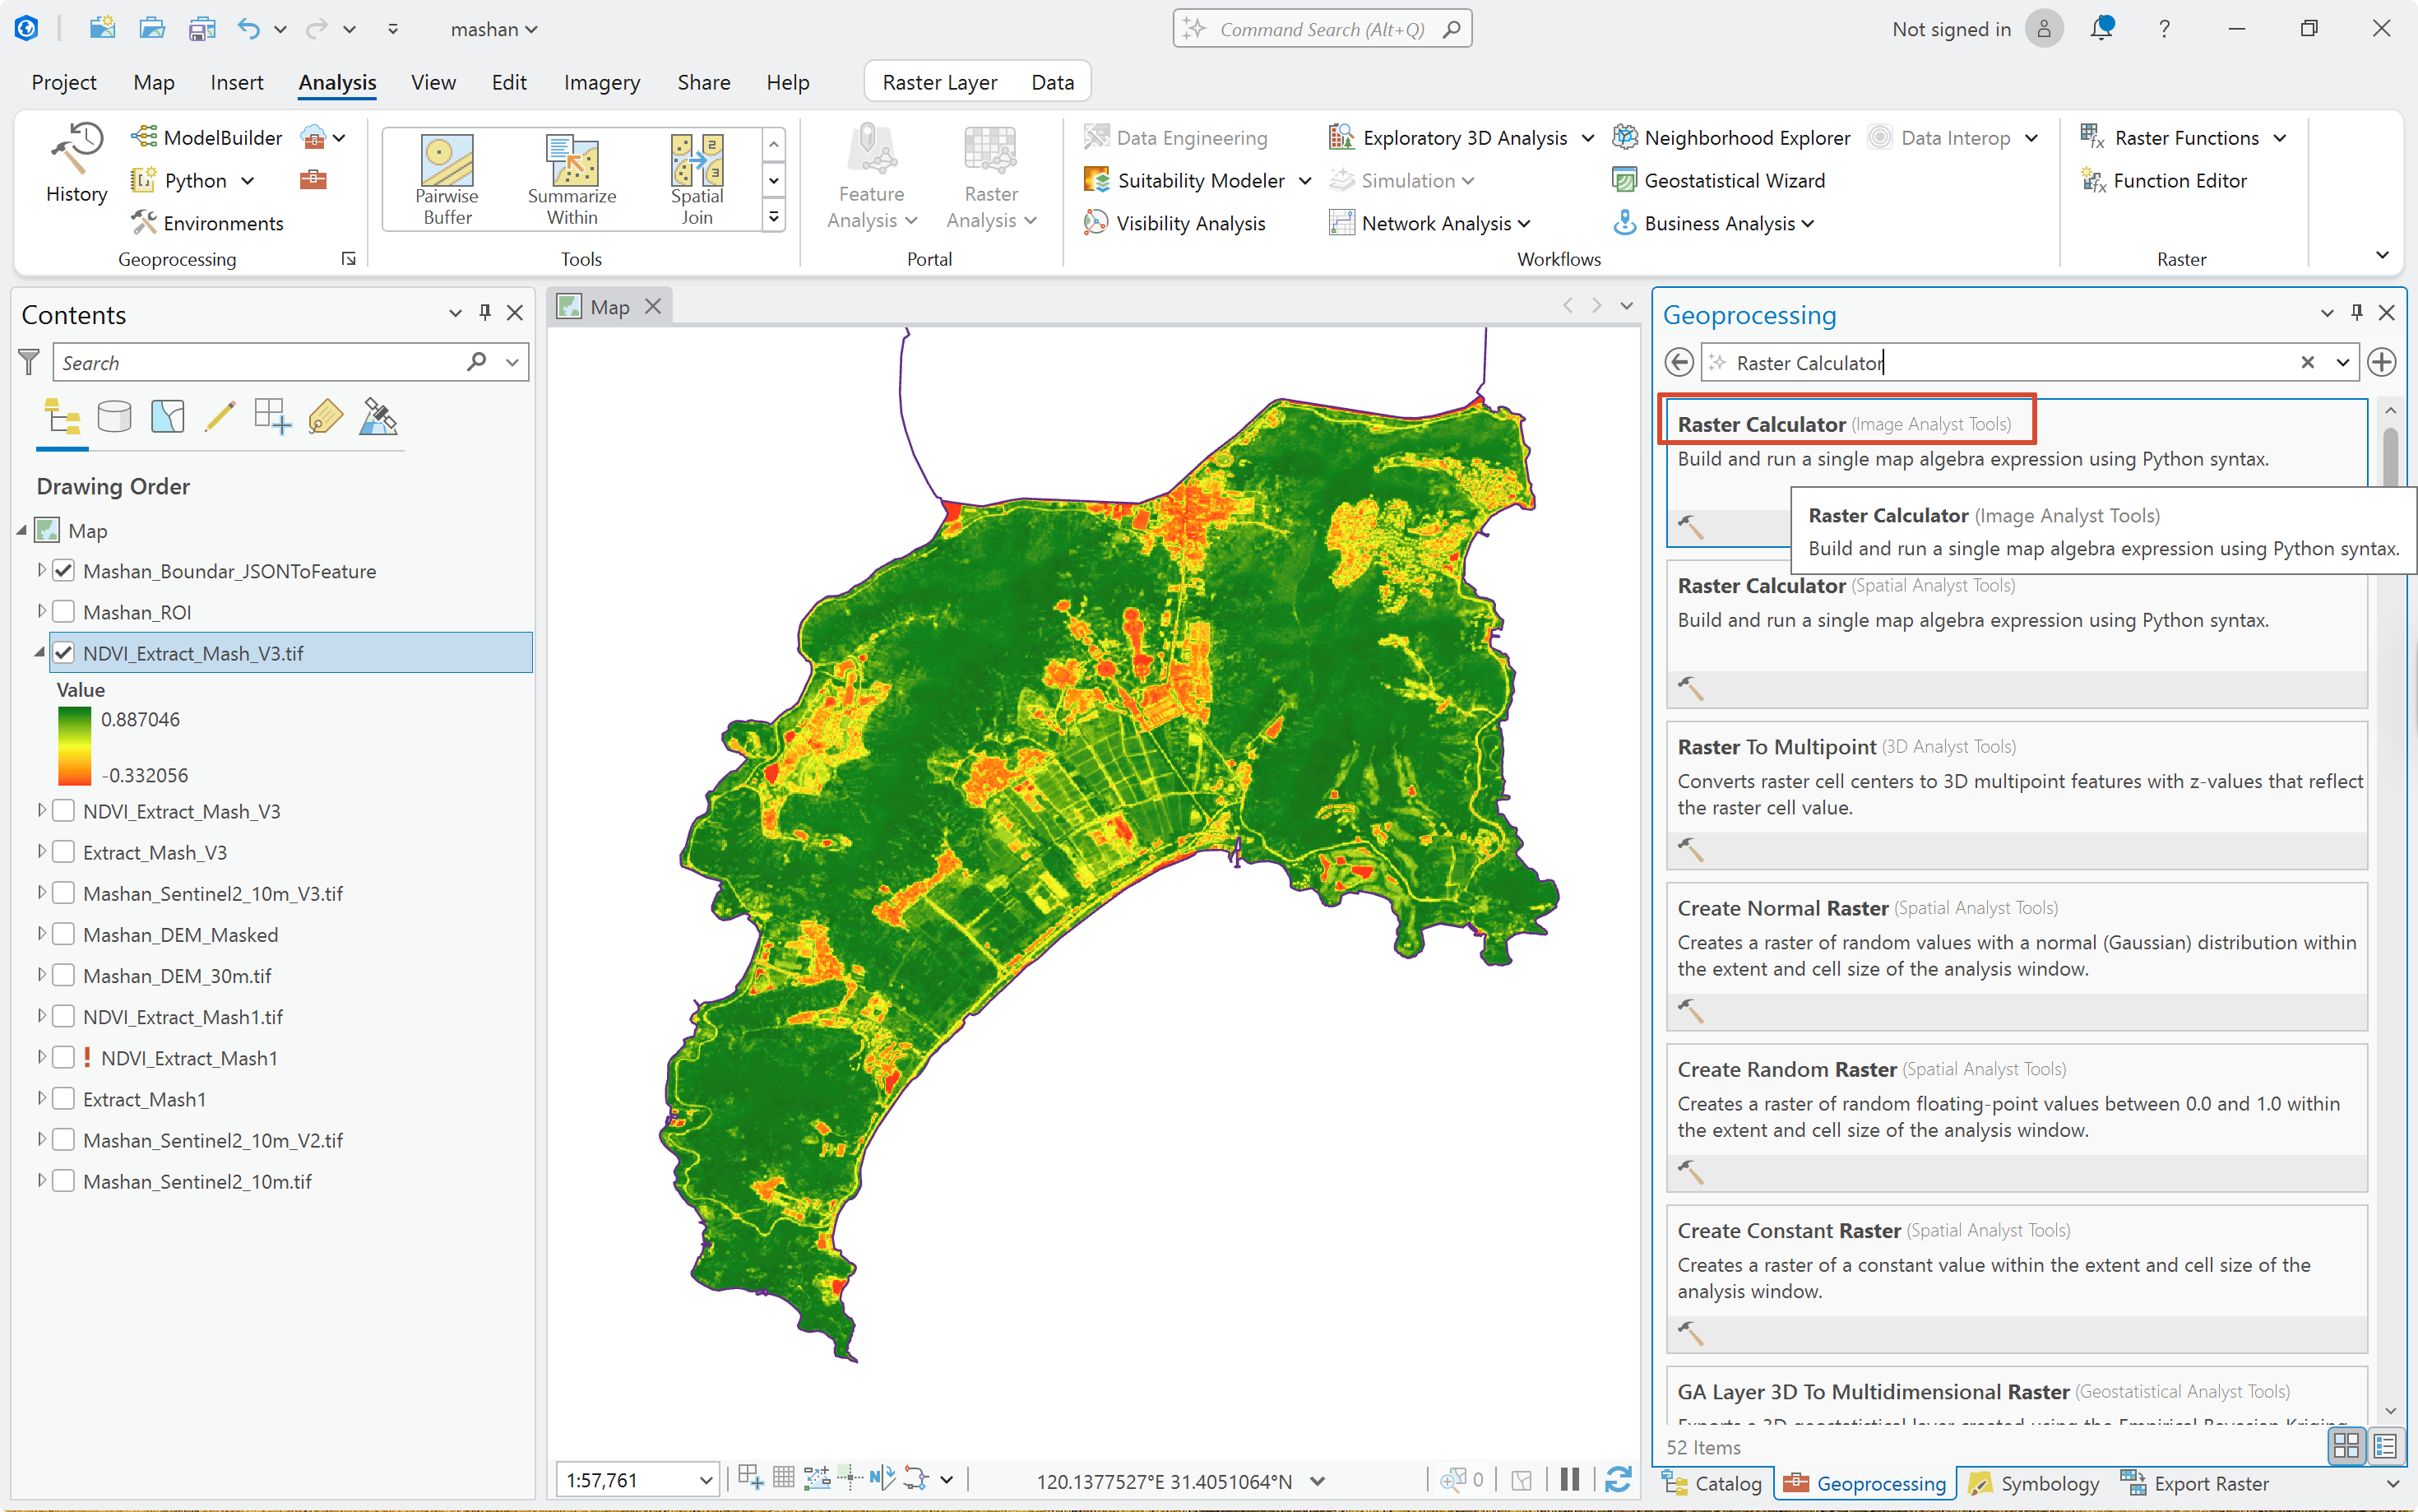Switch Contents to List By Snapping
The width and height of the screenshot is (2418, 1512).
tap(273, 417)
